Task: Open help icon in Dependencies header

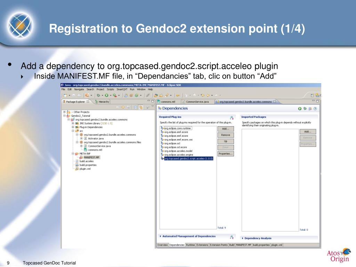Action: tap(315, 109)
